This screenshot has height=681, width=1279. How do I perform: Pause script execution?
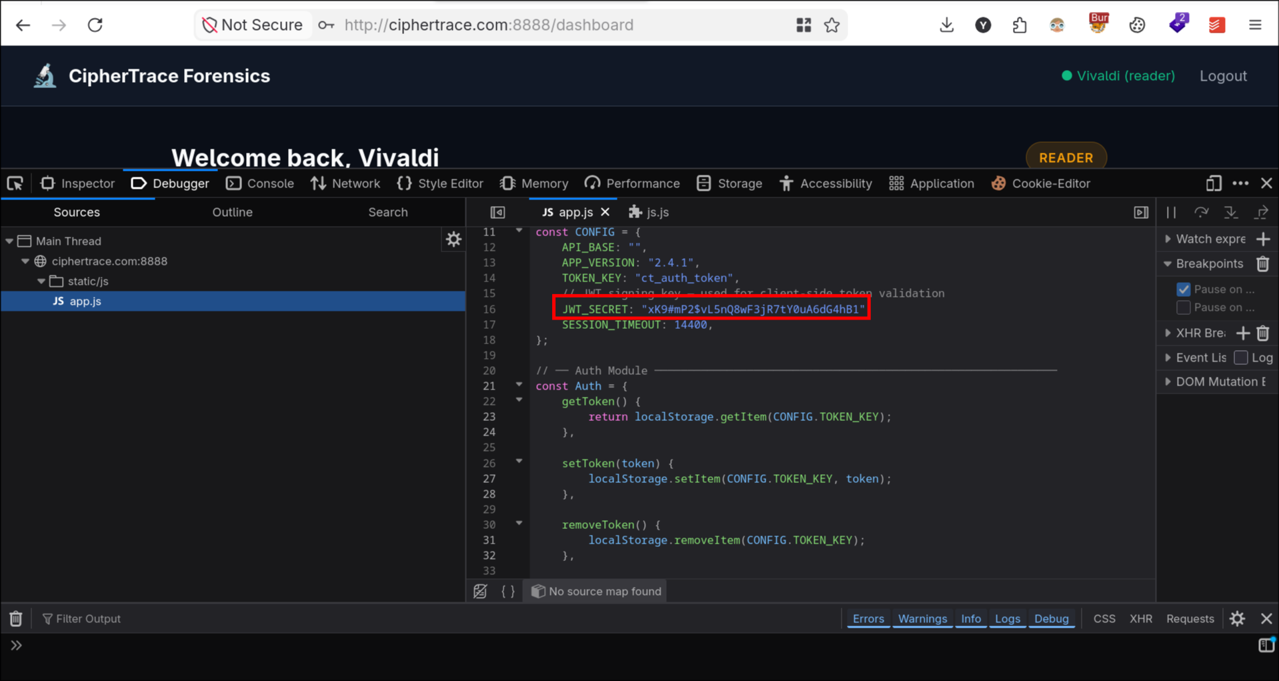coord(1171,212)
